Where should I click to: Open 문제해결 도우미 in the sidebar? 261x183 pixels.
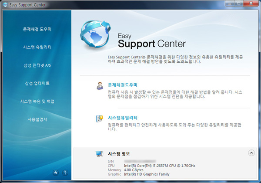point(37,29)
